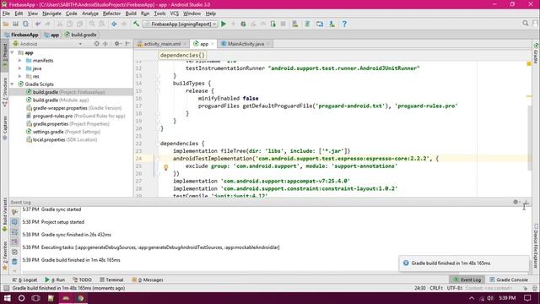The height and width of the screenshot is (304, 540).
Task: Click the Search Everywhere magnifier icon
Action: coord(525,23)
